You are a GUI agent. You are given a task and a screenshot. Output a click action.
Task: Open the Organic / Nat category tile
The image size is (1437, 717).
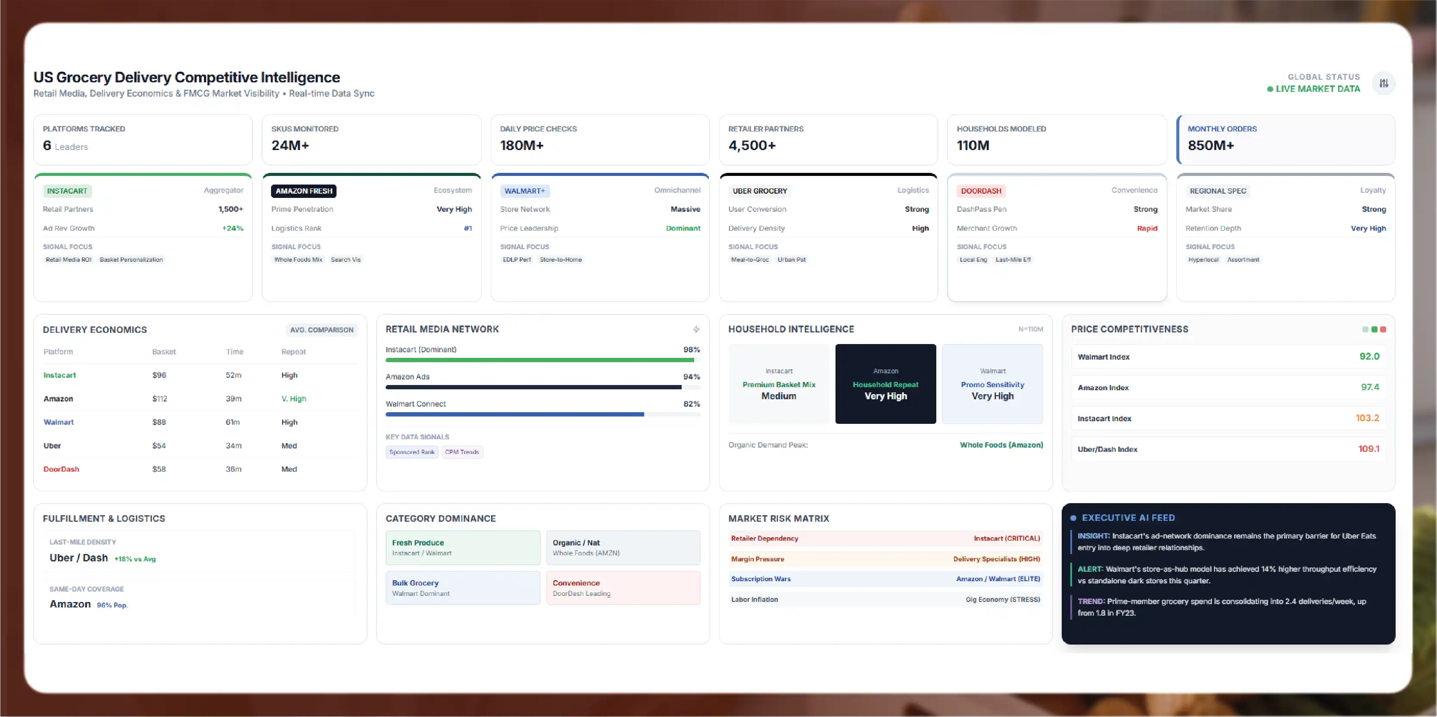[623, 548]
